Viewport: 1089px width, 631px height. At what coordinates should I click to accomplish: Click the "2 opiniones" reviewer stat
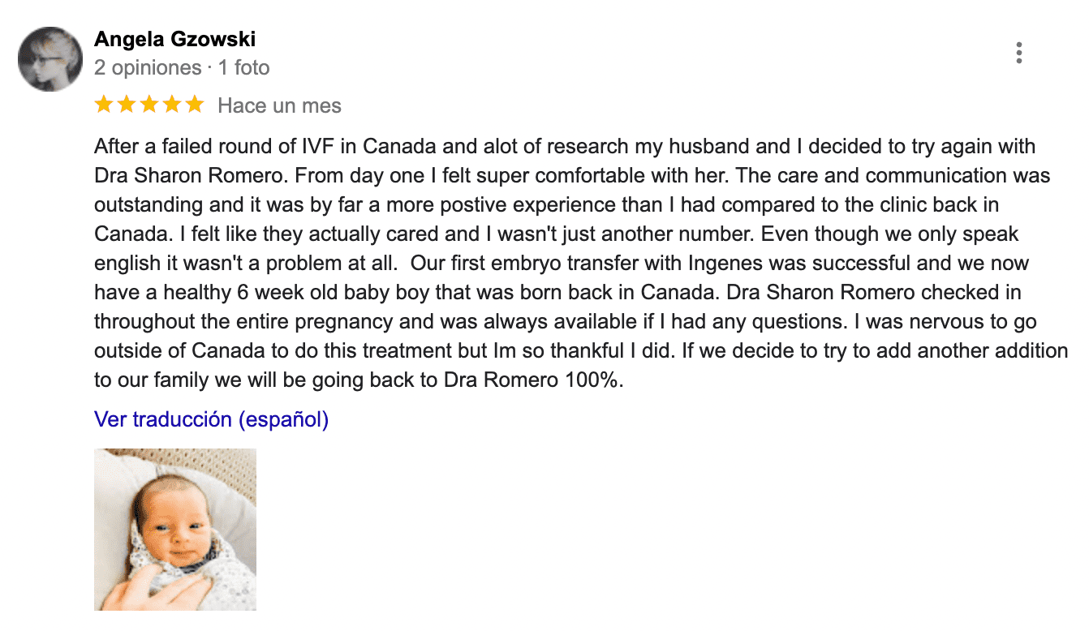(147, 67)
